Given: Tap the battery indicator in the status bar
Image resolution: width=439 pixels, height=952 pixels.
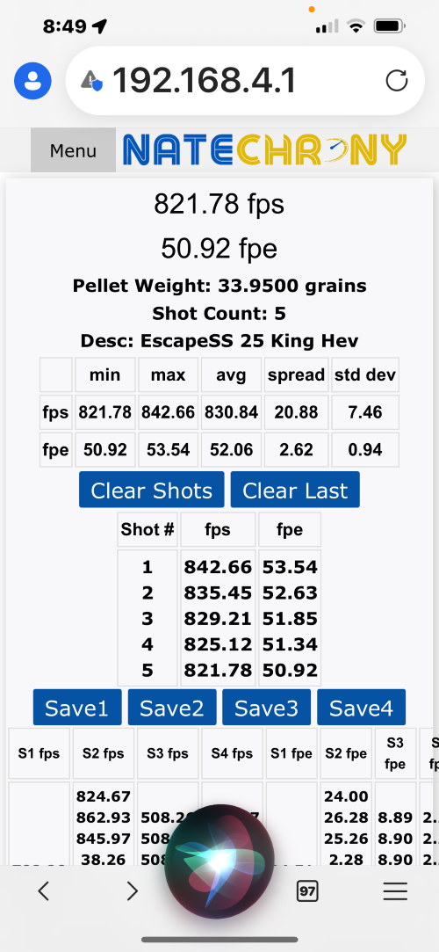Looking at the screenshot, I should pos(389,26).
